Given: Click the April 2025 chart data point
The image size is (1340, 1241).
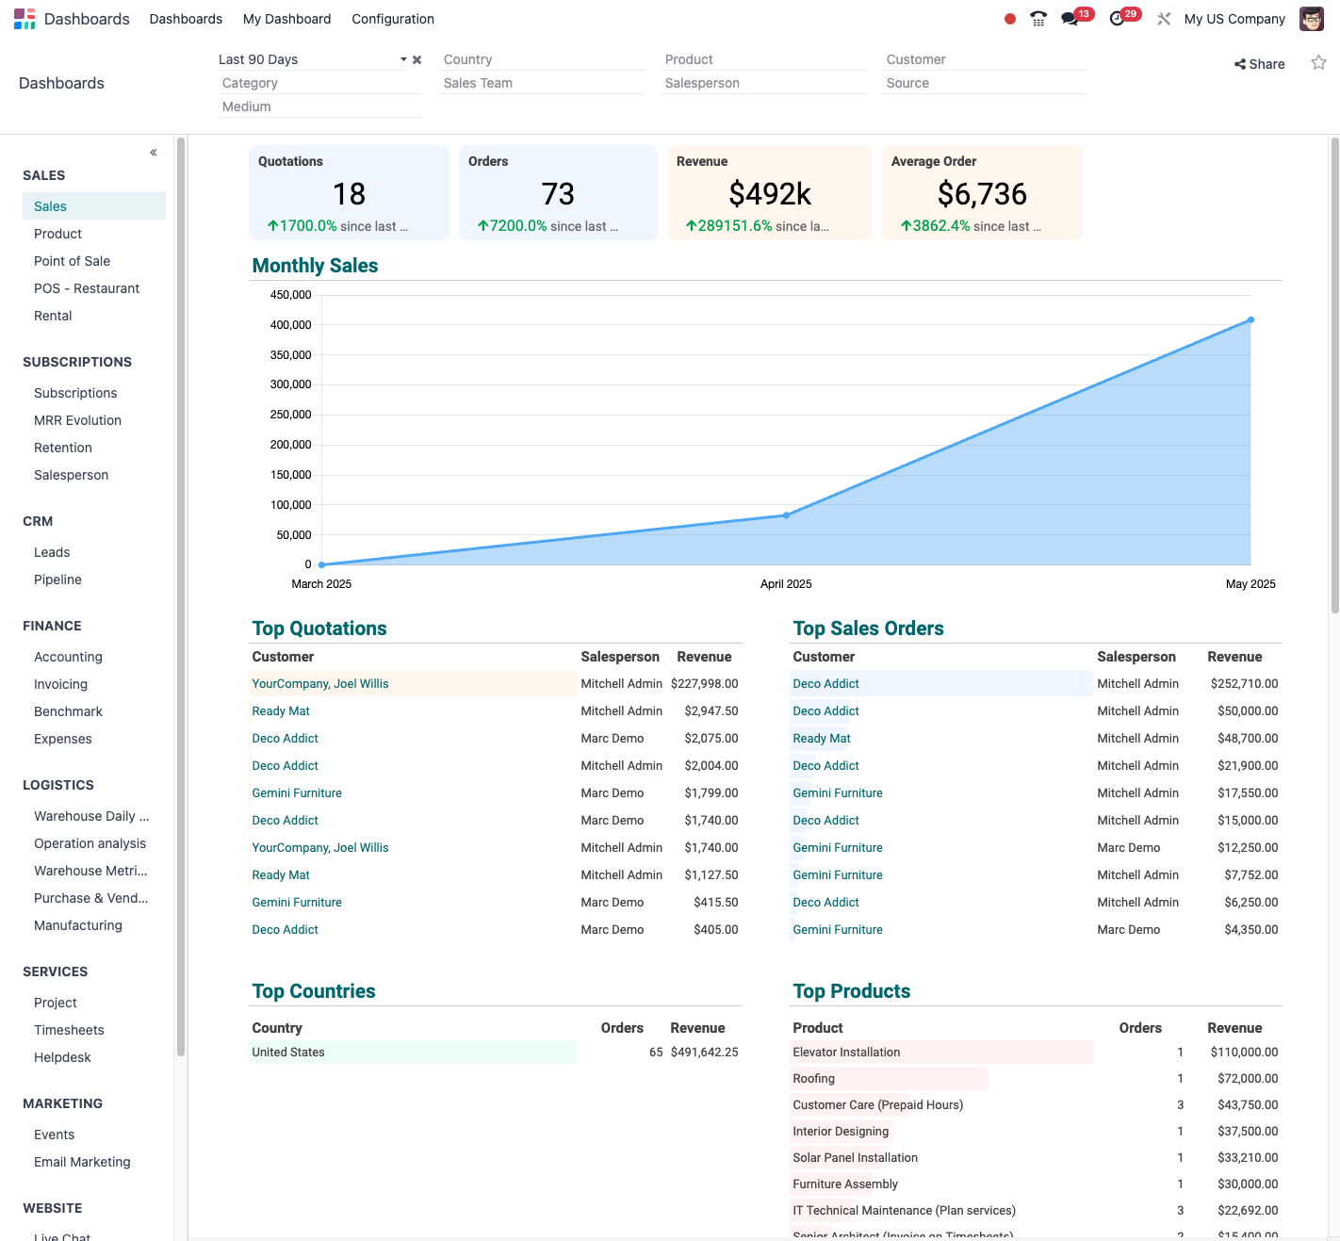Looking at the screenshot, I should click(786, 515).
